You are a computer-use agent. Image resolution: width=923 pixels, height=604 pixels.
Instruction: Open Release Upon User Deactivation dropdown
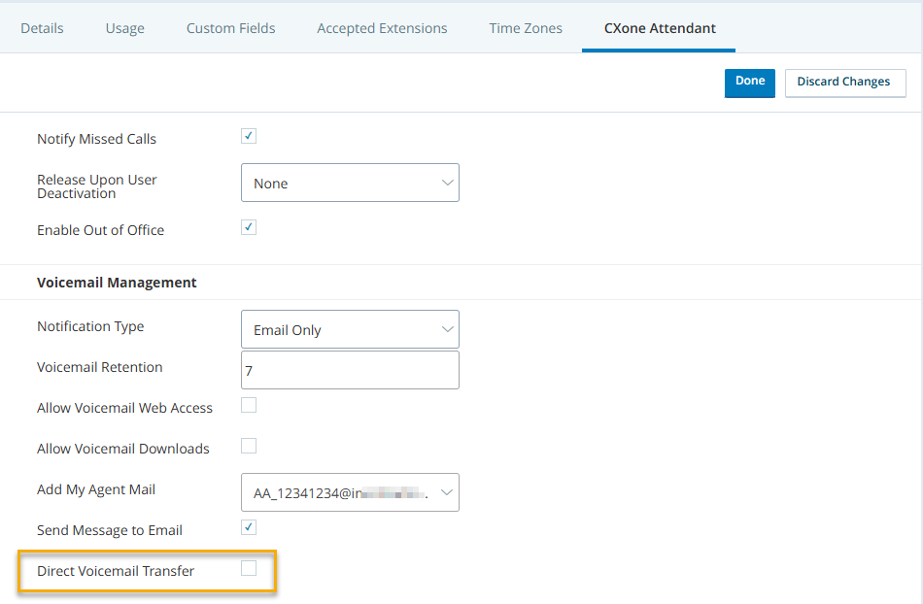(349, 183)
